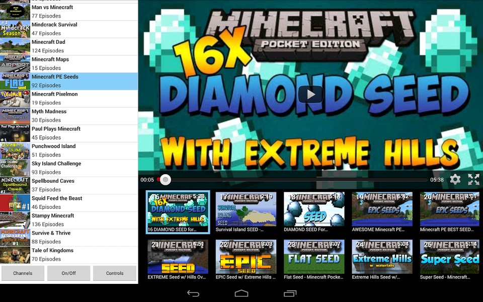Select Minecraft PE Seeds series
The width and height of the screenshot is (483, 302).
69,81
